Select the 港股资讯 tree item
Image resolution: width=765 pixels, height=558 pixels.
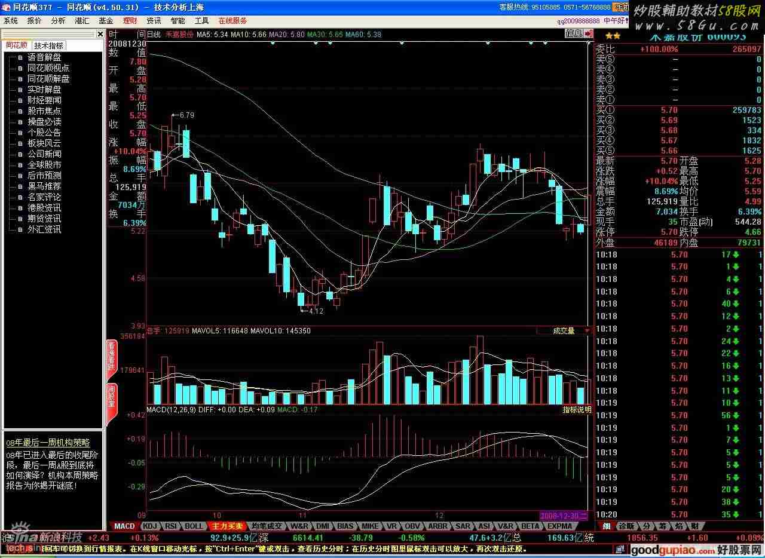pyautogui.click(x=44, y=208)
